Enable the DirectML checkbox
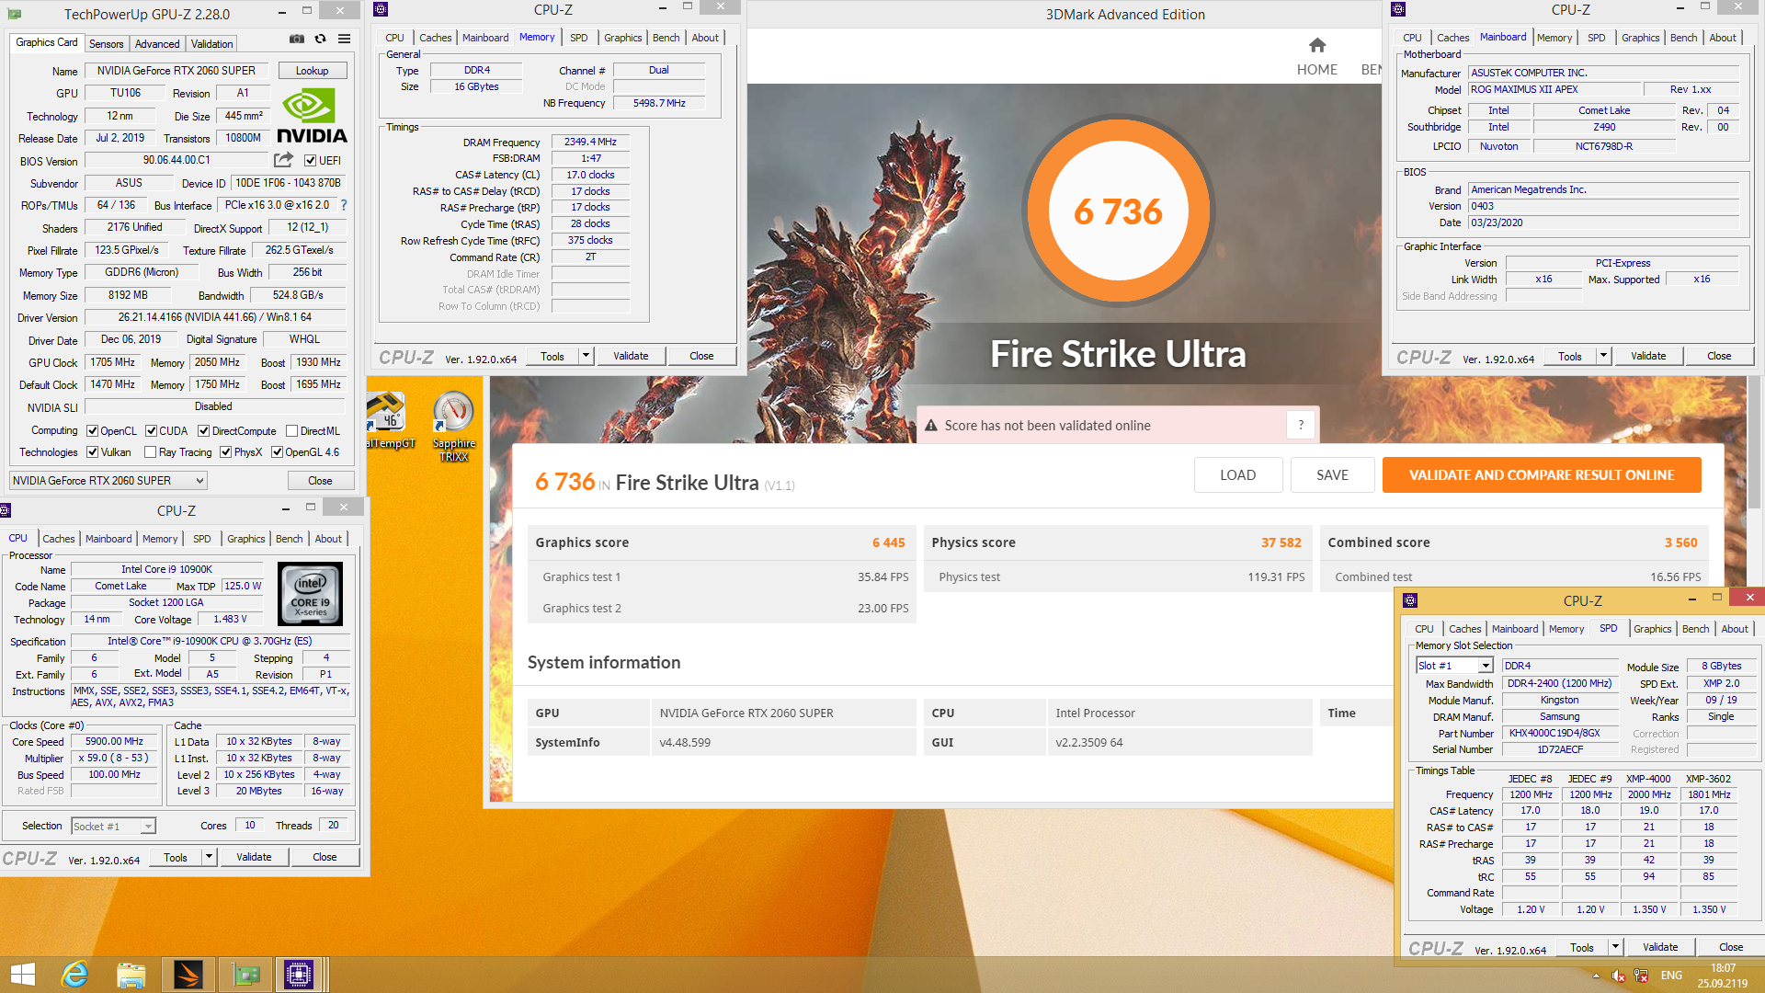 291,431
